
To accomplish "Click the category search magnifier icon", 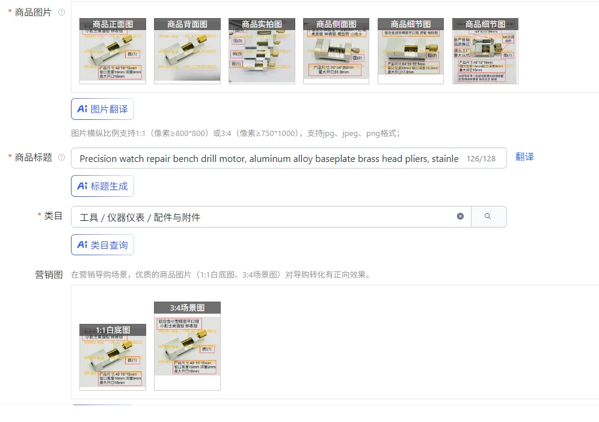I will coord(488,216).
